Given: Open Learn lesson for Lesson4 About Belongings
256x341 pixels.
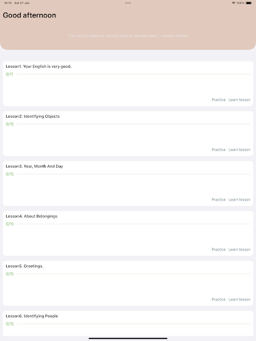Looking at the screenshot, I should [x=239, y=250].
